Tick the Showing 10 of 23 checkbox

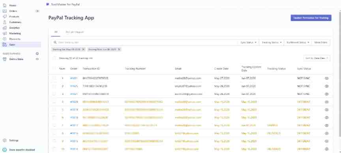point(54,58)
